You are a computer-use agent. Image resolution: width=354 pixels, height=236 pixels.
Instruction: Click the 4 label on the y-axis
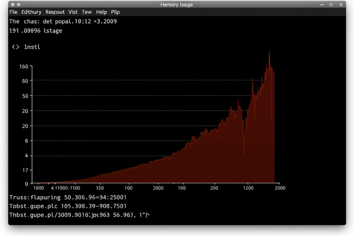(27, 155)
